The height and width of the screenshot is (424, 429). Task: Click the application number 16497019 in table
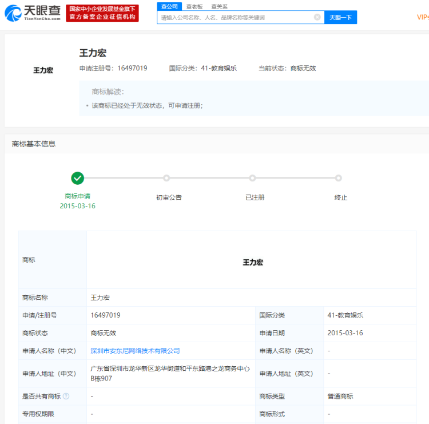pyautogui.click(x=105, y=315)
